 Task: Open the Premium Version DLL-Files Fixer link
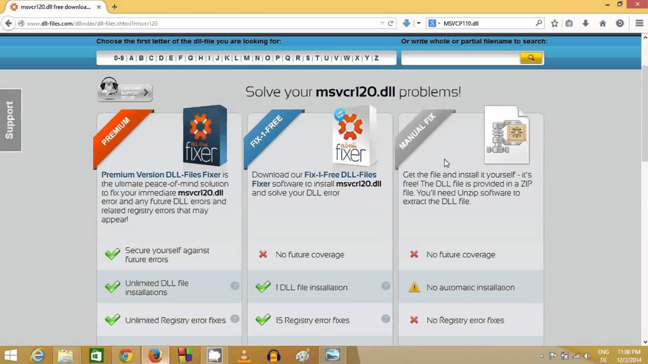click(161, 175)
